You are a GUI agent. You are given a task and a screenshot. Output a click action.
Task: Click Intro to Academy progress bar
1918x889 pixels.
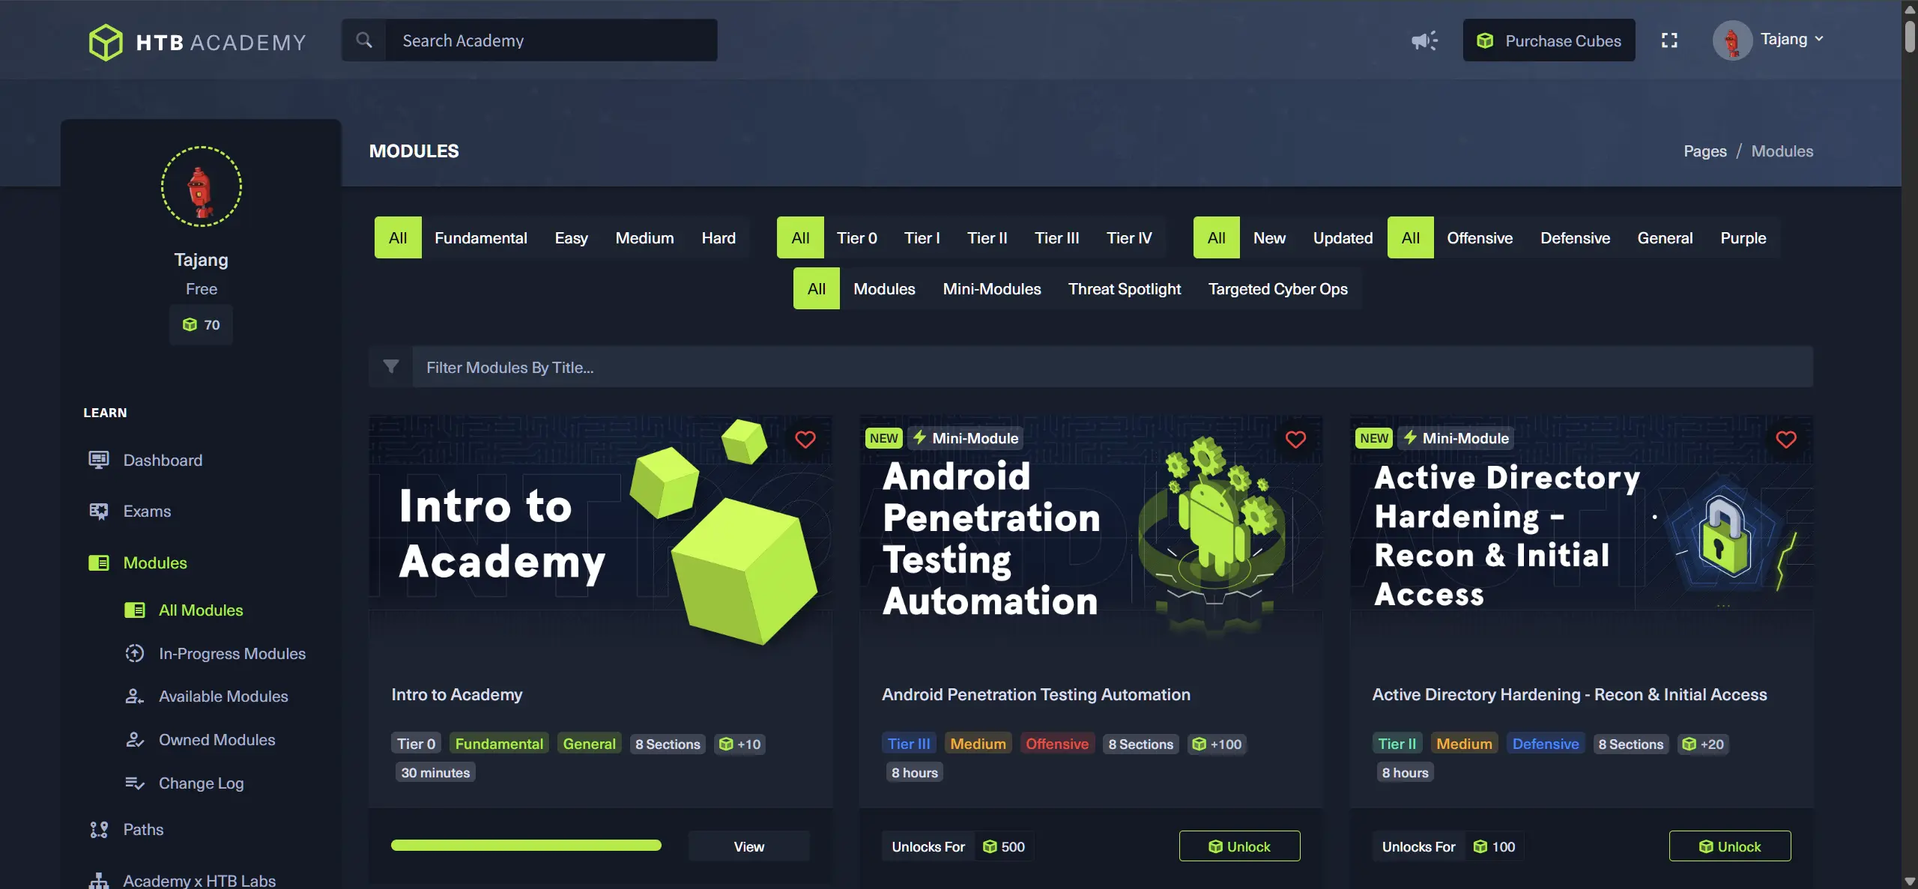[x=526, y=845]
